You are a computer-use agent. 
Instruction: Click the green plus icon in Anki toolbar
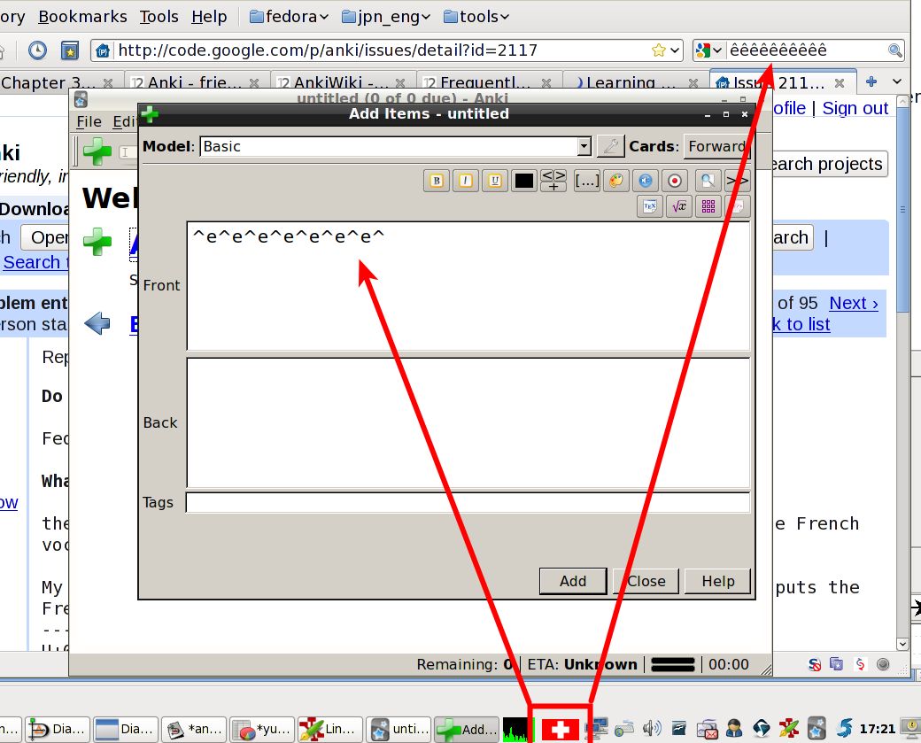click(x=97, y=151)
